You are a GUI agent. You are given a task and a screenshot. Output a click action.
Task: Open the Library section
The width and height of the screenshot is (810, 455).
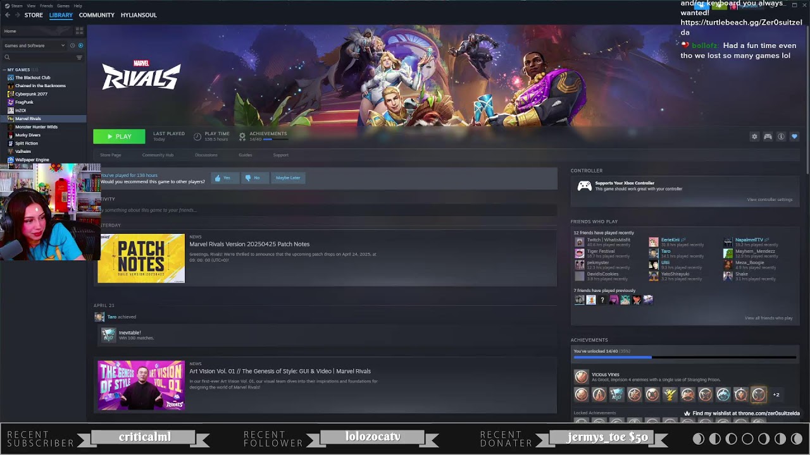tap(61, 15)
